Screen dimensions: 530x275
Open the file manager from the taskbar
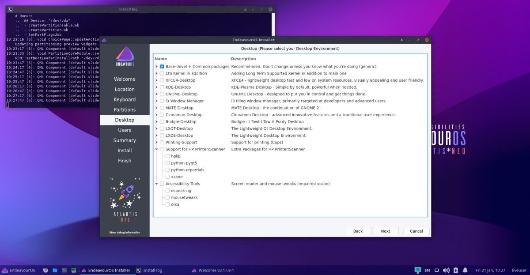[x=54, y=270]
